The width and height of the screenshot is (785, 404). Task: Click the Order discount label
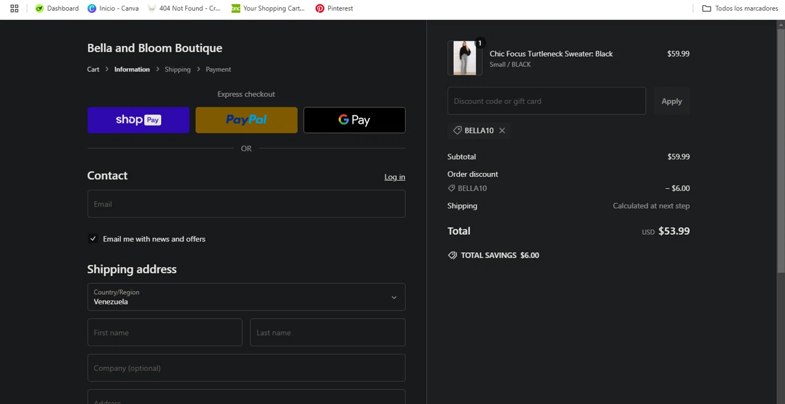[473, 174]
